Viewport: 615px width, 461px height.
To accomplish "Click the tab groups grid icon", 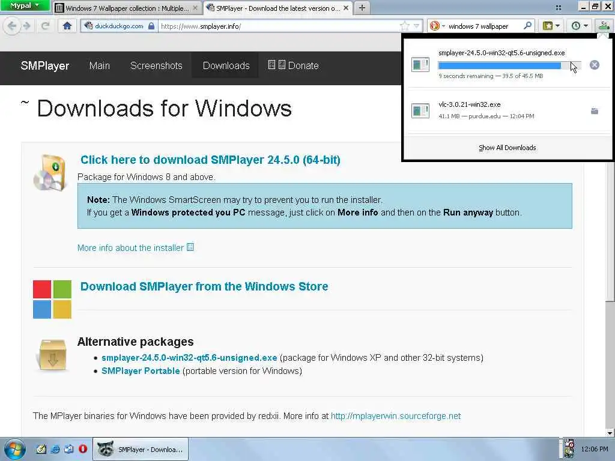I will click(558, 7).
